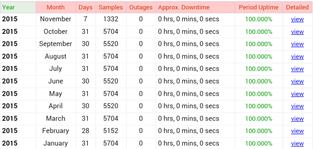
Task: Click the Outages column header
Action: tap(141, 7)
